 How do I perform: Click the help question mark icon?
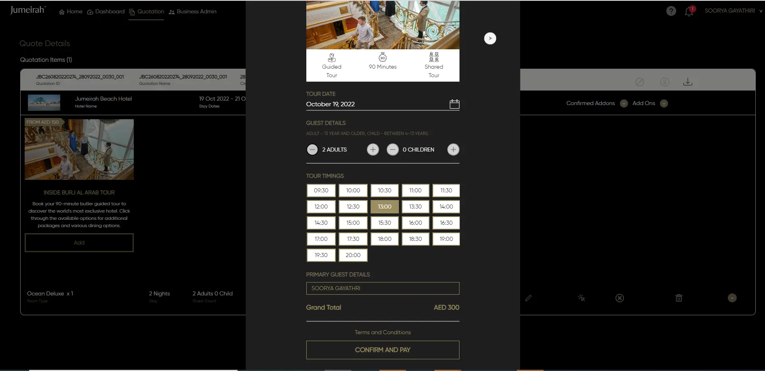pos(671,11)
